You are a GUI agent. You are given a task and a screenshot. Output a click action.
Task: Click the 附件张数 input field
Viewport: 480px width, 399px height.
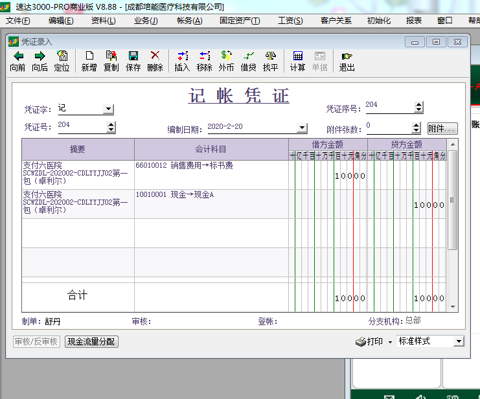(387, 127)
